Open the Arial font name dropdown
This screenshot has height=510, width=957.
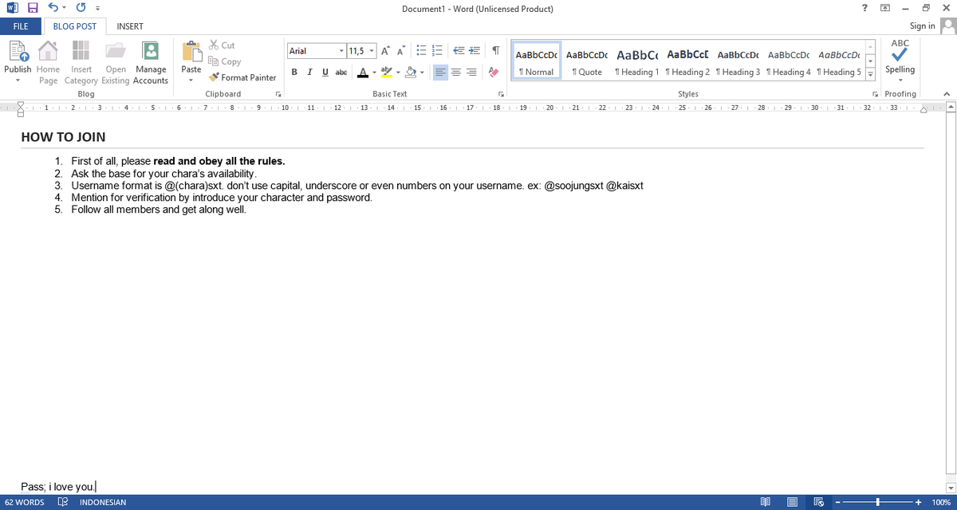click(x=342, y=51)
